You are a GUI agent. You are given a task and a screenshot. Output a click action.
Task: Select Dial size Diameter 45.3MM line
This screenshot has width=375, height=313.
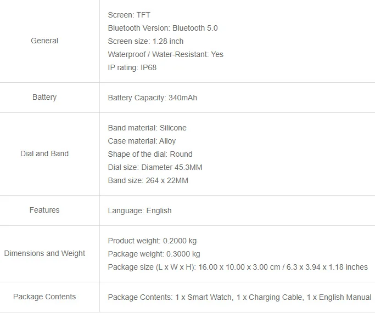click(155, 167)
